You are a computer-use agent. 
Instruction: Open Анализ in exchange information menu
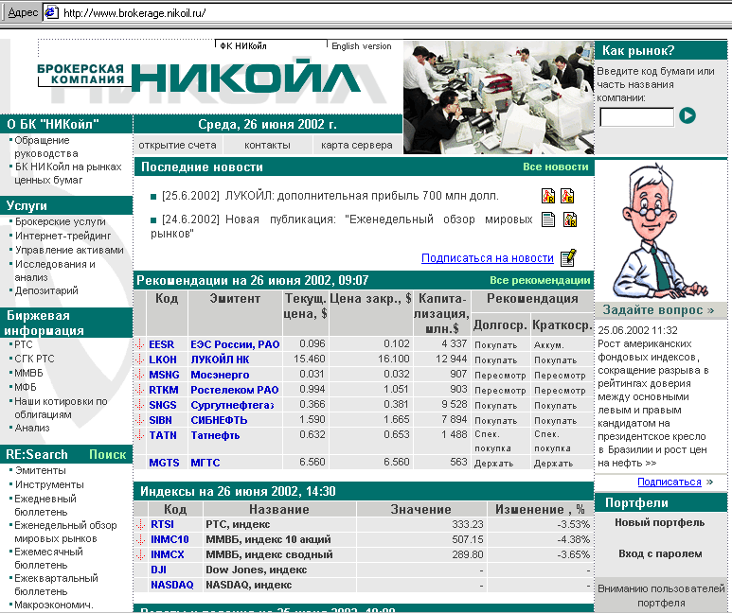[32, 428]
